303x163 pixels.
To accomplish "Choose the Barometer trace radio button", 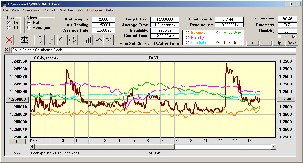I will pos(188,33).
